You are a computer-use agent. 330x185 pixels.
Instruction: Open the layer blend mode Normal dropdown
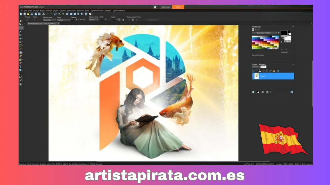point(256,67)
